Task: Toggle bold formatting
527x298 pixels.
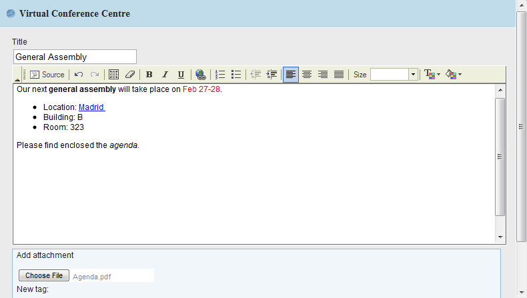Action: (149, 75)
